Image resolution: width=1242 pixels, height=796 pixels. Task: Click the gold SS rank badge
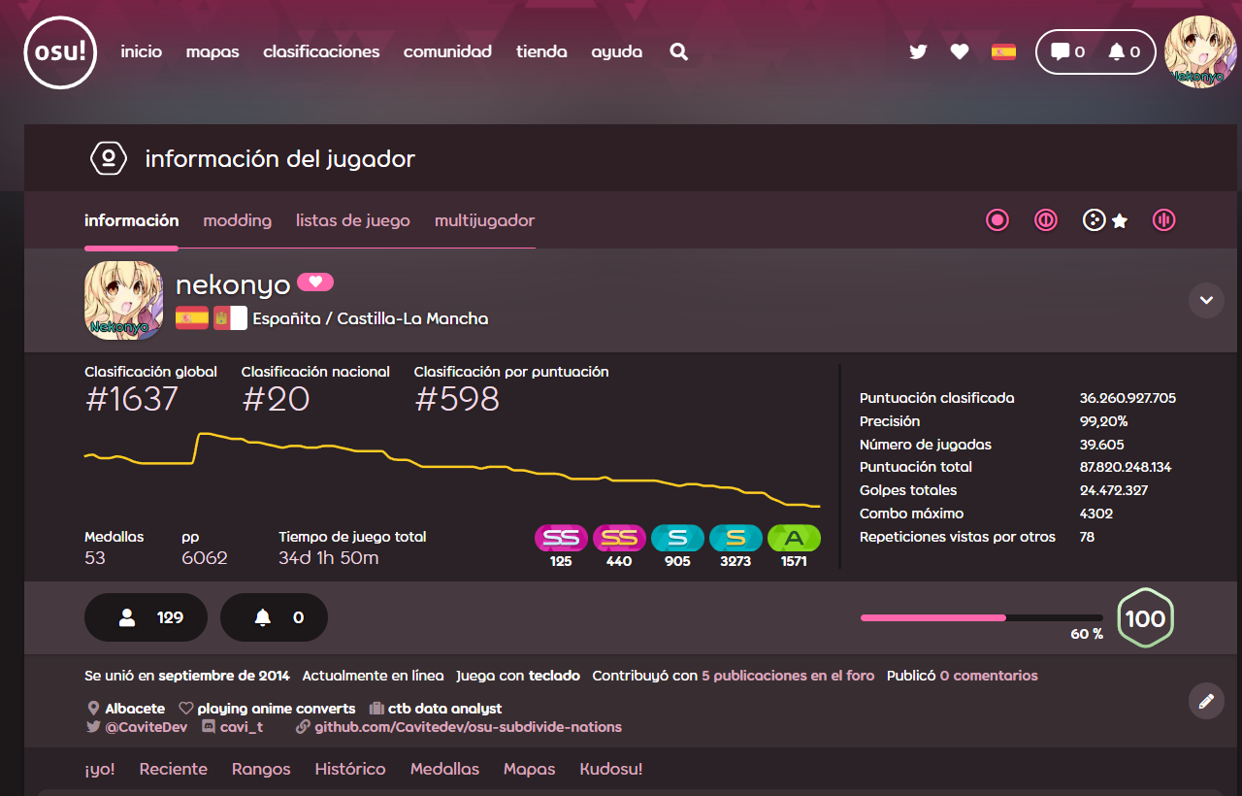[x=619, y=538]
